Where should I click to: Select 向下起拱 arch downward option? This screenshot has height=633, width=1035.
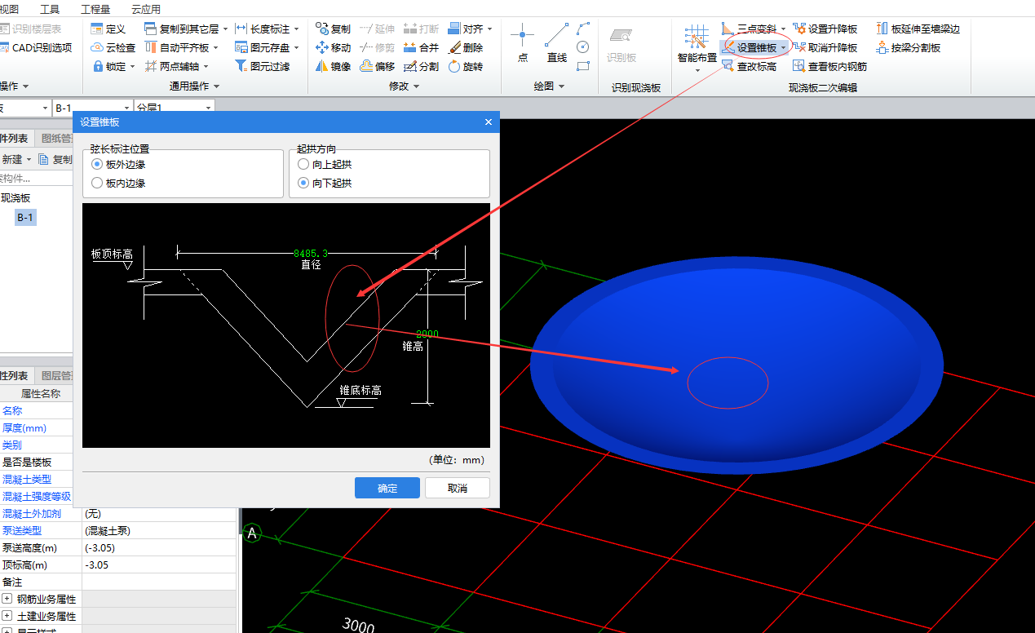point(325,184)
